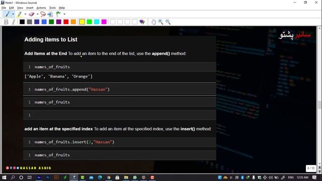Open the Windows Start button
This screenshot has width=322, height=181.
coord(4,177)
